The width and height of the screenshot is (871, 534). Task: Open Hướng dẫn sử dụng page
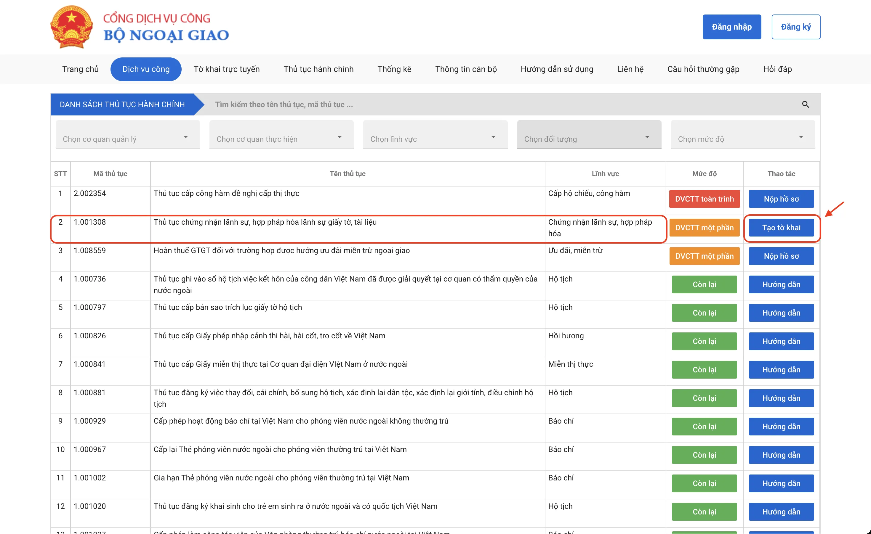[x=557, y=69]
